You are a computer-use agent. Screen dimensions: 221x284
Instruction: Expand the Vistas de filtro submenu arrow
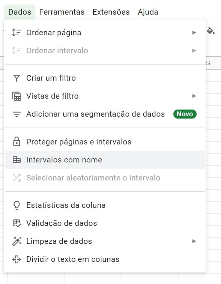tap(194, 96)
